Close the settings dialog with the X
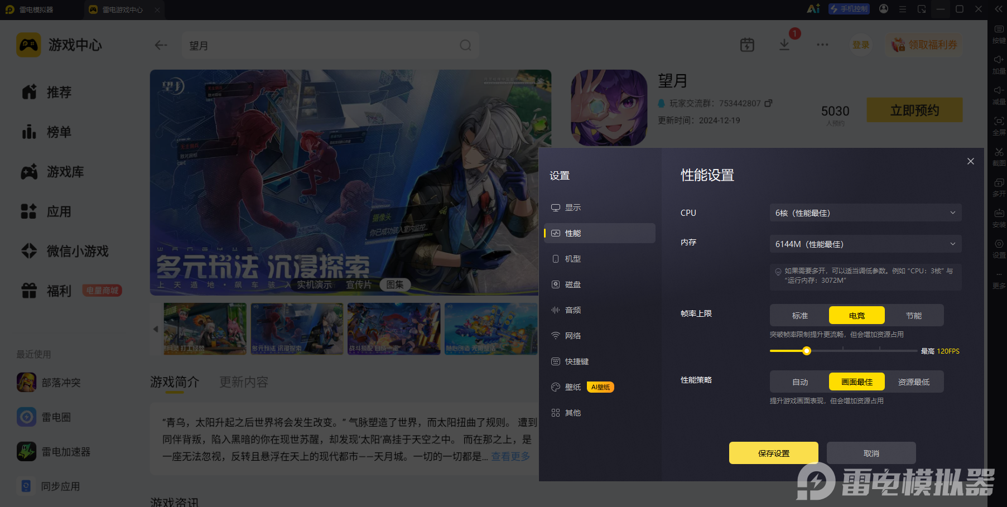 pos(971,161)
